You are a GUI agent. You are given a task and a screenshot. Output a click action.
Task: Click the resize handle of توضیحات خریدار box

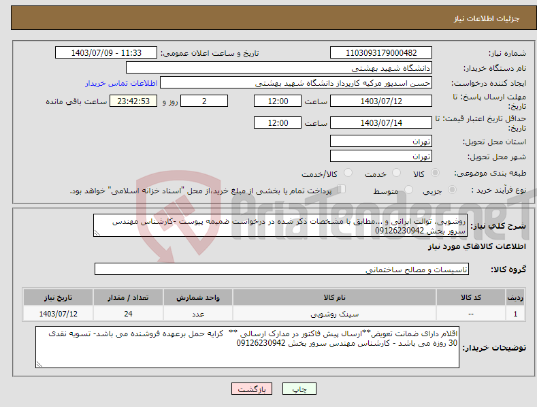coord(39,364)
